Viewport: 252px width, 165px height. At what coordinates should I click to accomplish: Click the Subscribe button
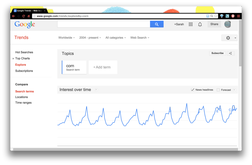tap(217, 53)
